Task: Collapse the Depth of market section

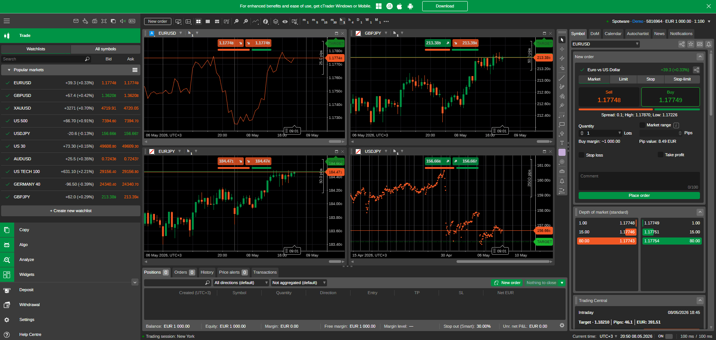Action: tap(700, 212)
